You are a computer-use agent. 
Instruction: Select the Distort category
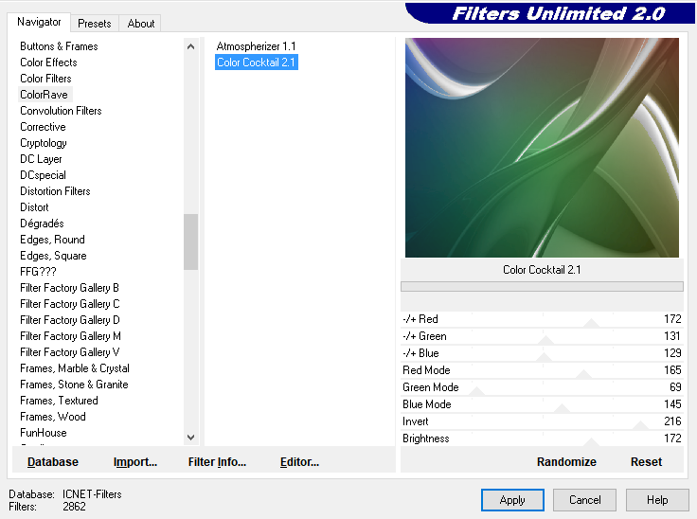34,207
